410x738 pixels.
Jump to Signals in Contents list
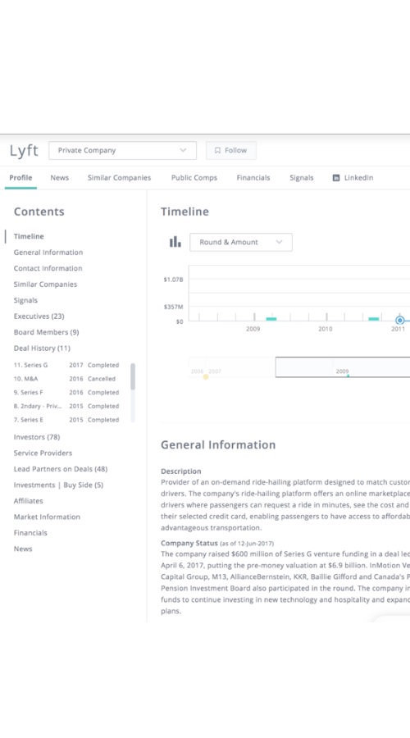pos(25,300)
